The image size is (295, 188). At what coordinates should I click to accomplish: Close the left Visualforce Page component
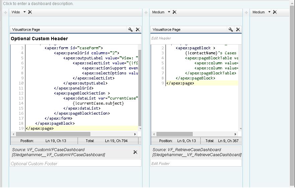click(138, 29)
